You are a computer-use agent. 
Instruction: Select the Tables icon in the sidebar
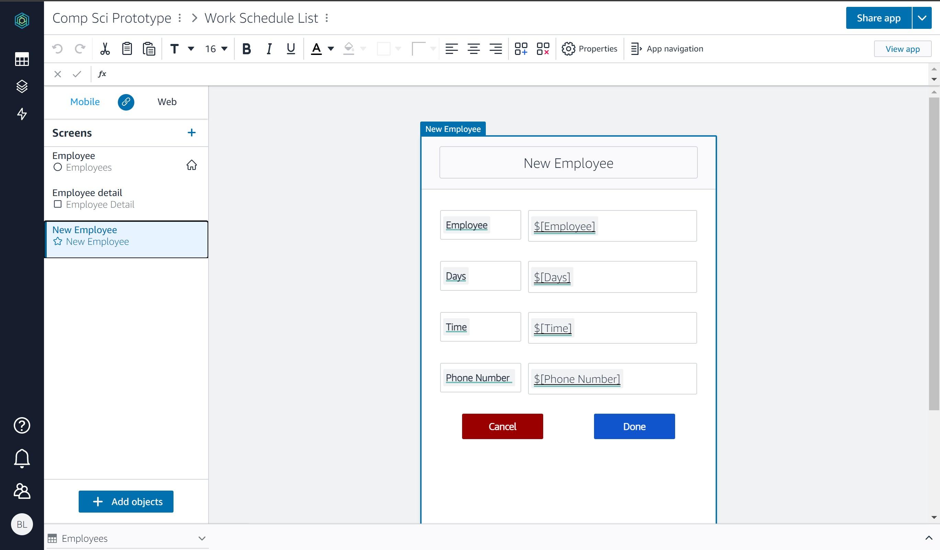tap(22, 59)
